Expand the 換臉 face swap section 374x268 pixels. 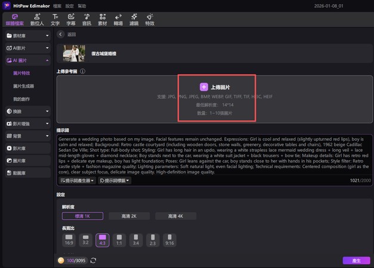tap(28, 111)
